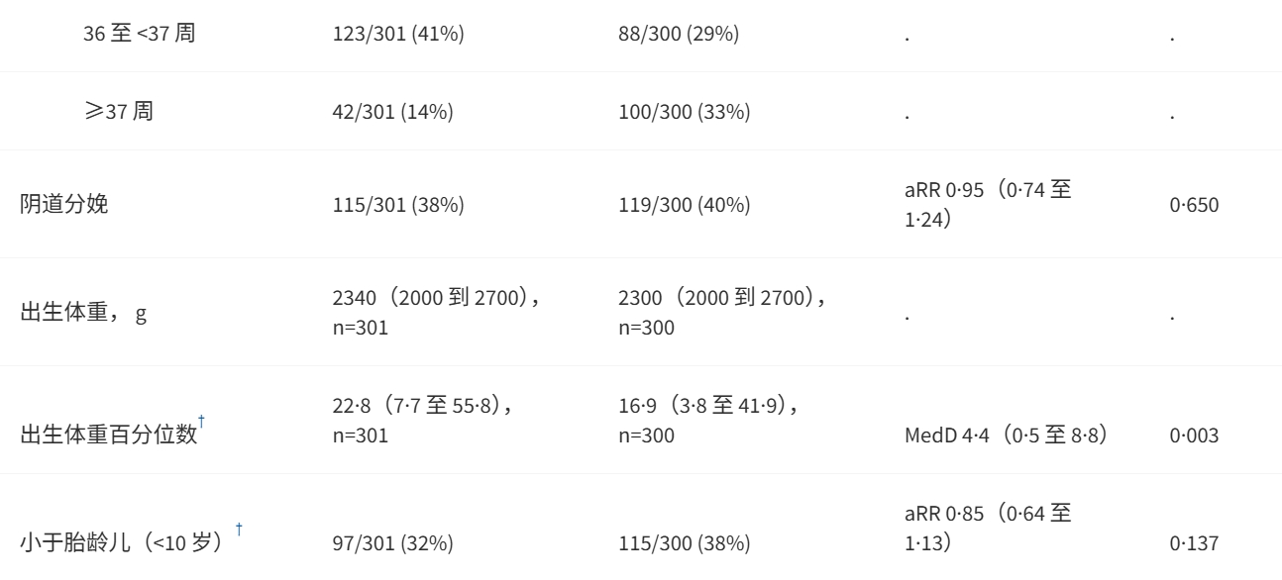
Task: Select the cell 123/301 (41%)
Action: click(397, 36)
